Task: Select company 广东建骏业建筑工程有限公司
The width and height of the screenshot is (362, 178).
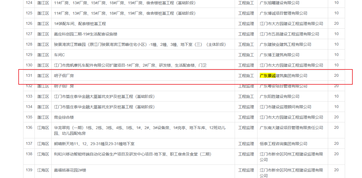Action: point(285,44)
